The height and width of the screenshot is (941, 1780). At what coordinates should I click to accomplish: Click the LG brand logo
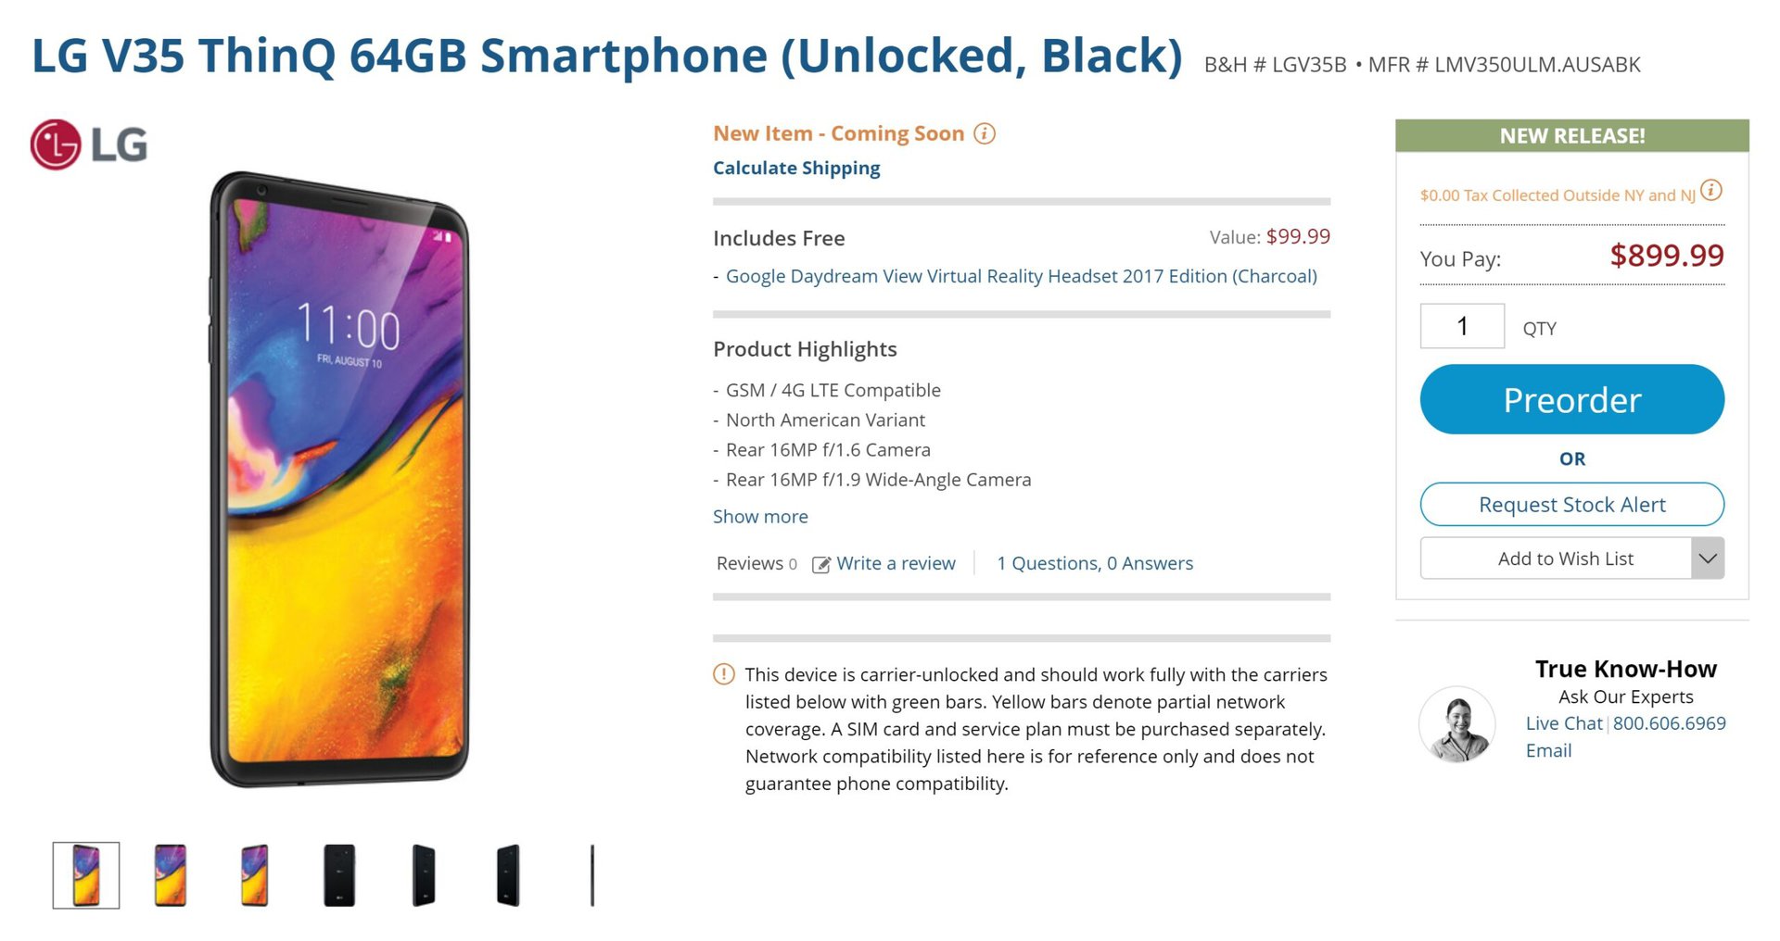[89, 144]
